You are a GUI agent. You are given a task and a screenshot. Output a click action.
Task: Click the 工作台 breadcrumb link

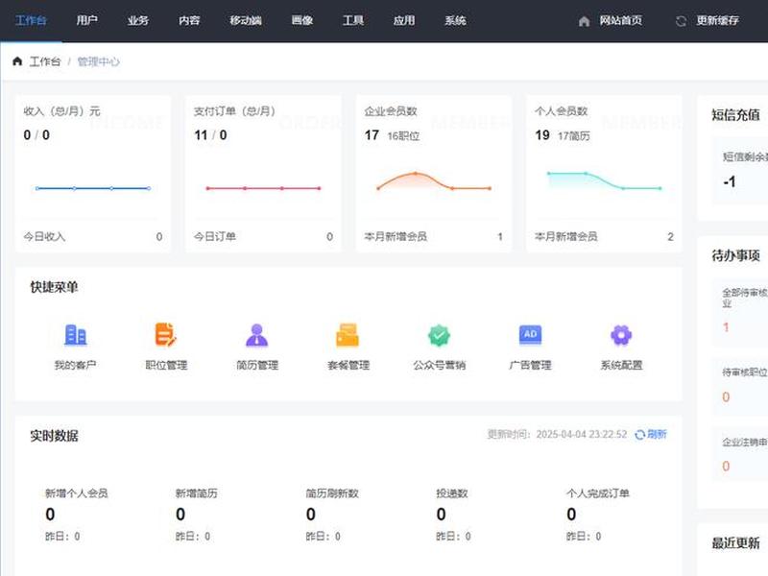45,61
